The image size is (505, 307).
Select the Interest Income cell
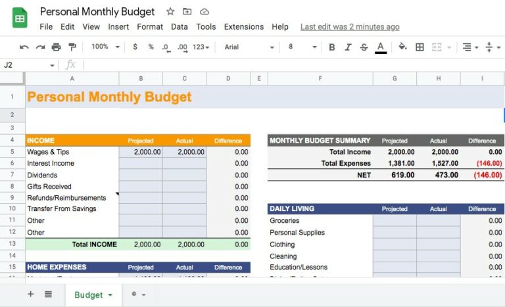coord(72,163)
